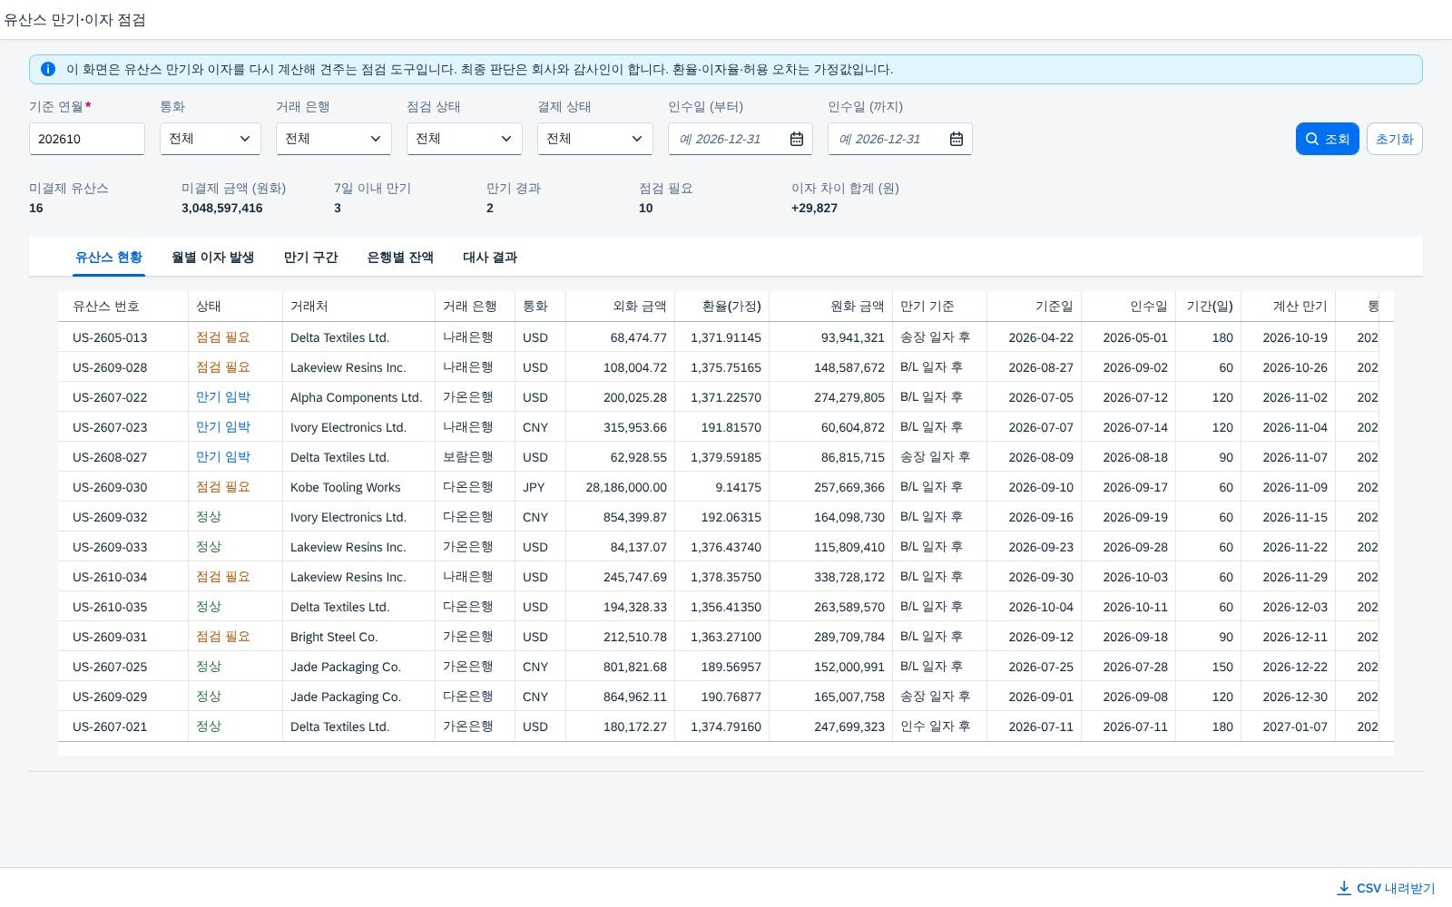Viewport: 1452px width, 907px height.
Task: Click the 초기화 reset button
Action: pos(1395,139)
